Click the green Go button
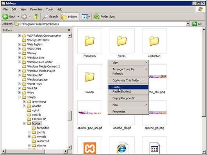Image resolution: width=207 pixels, height=155 pixels. pyautogui.click(x=197, y=24)
